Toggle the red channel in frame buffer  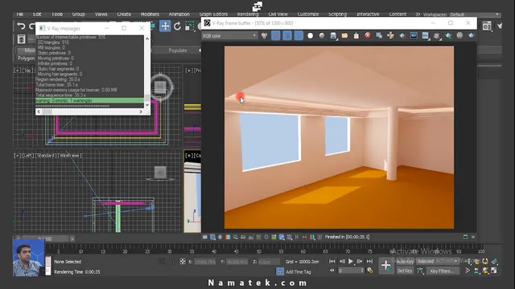pos(275,35)
